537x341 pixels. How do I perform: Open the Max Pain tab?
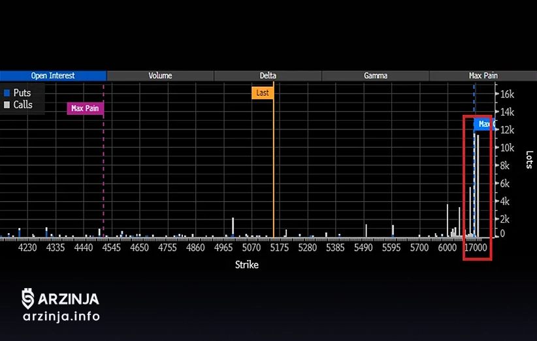click(483, 76)
